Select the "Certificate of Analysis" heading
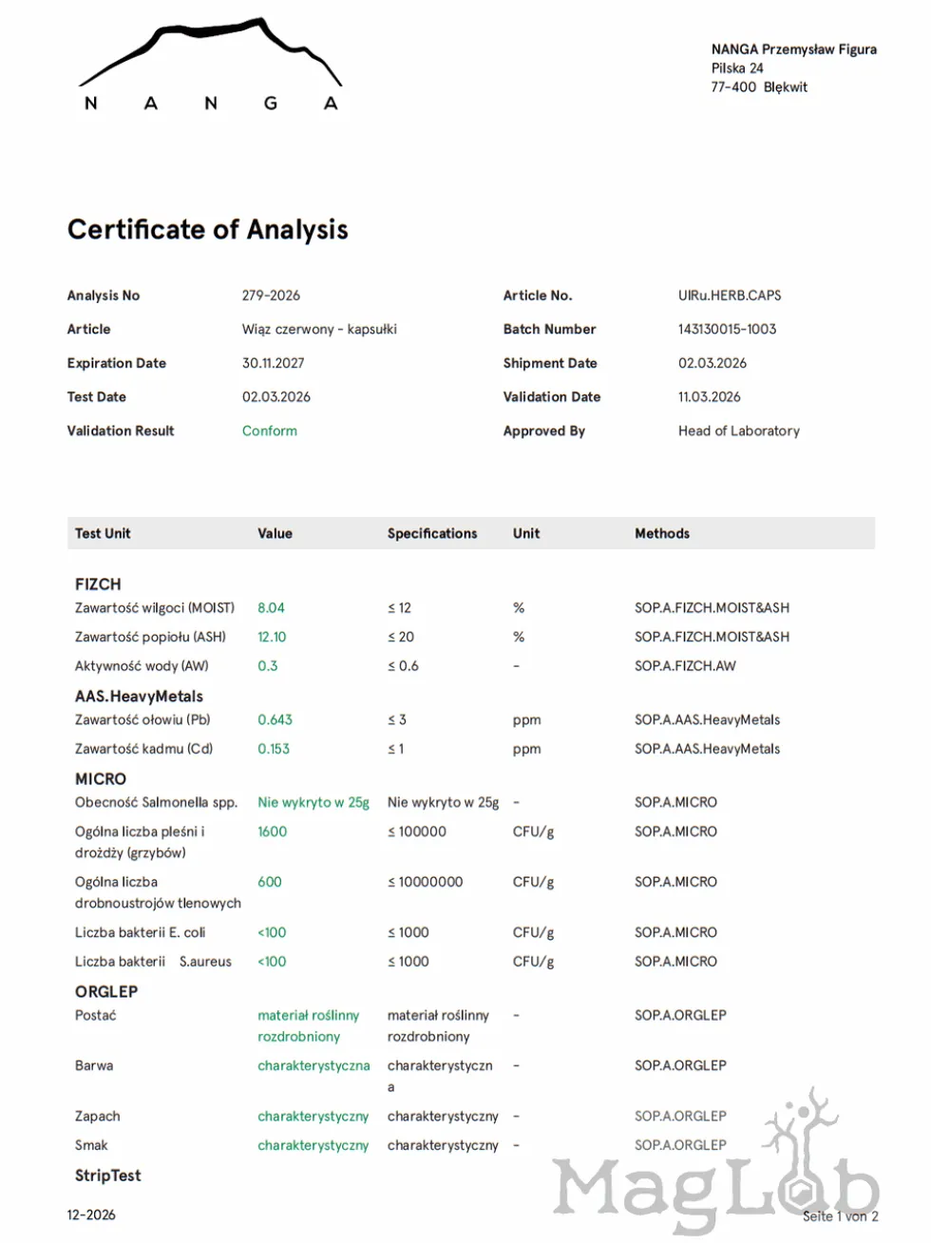 coord(207,230)
